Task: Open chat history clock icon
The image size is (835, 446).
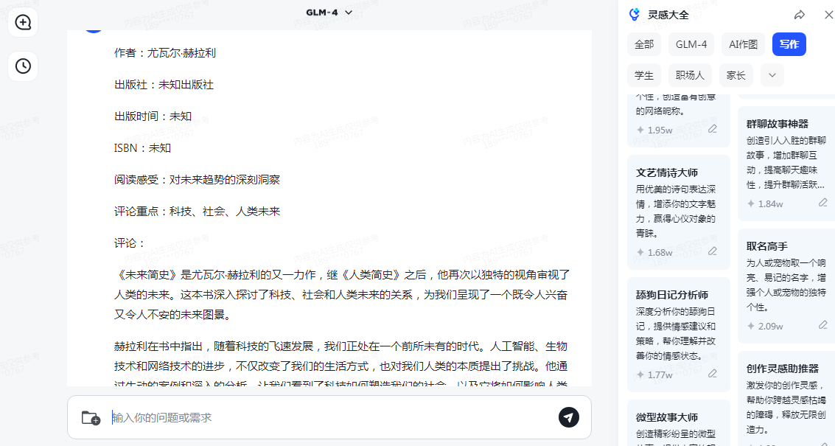Action: click(x=23, y=66)
